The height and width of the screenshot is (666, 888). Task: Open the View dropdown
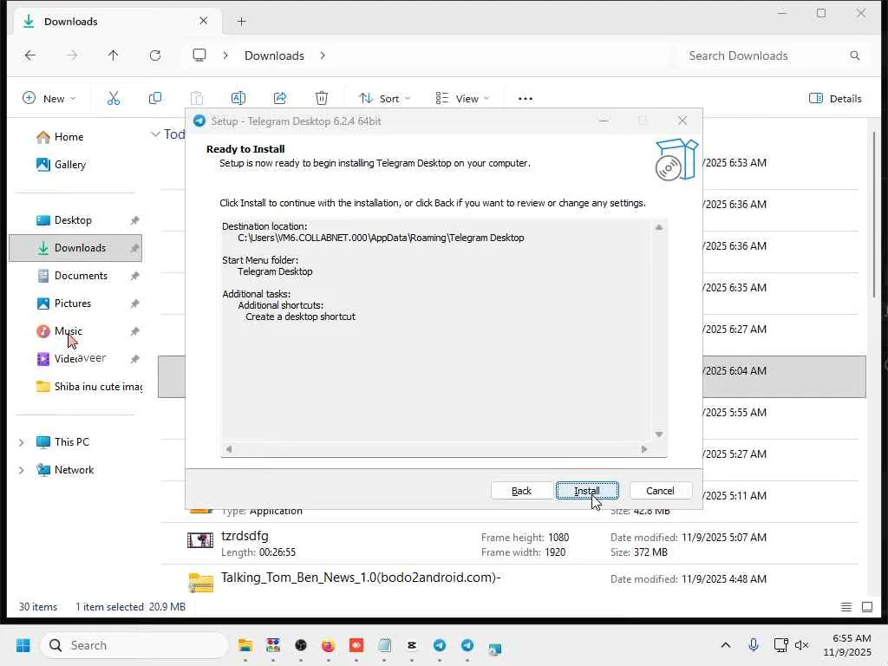click(x=462, y=99)
